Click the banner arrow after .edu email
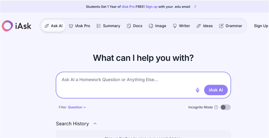269x138 pixels. (x=195, y=7)
